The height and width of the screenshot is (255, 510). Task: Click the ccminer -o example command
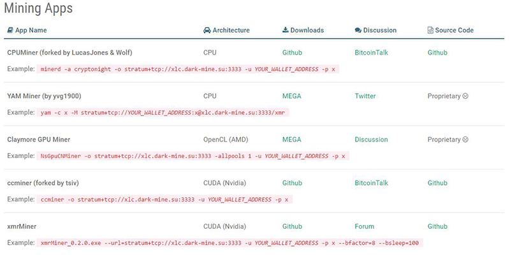coord(164,200)
